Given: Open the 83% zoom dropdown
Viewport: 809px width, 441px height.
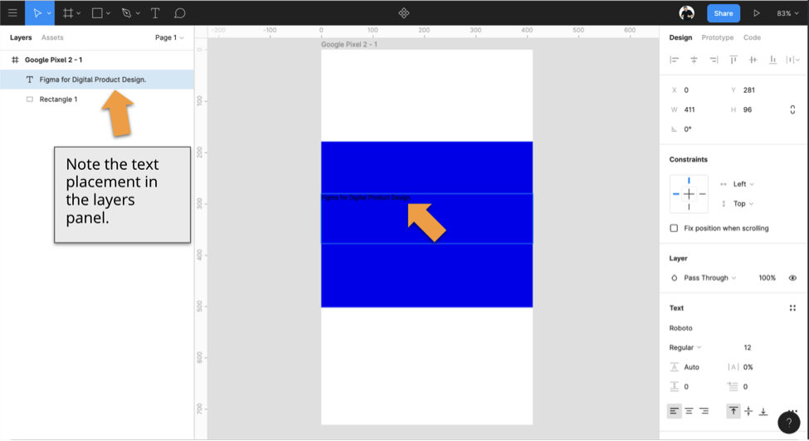Looking at the screenshot, I should tap(787, 13).
